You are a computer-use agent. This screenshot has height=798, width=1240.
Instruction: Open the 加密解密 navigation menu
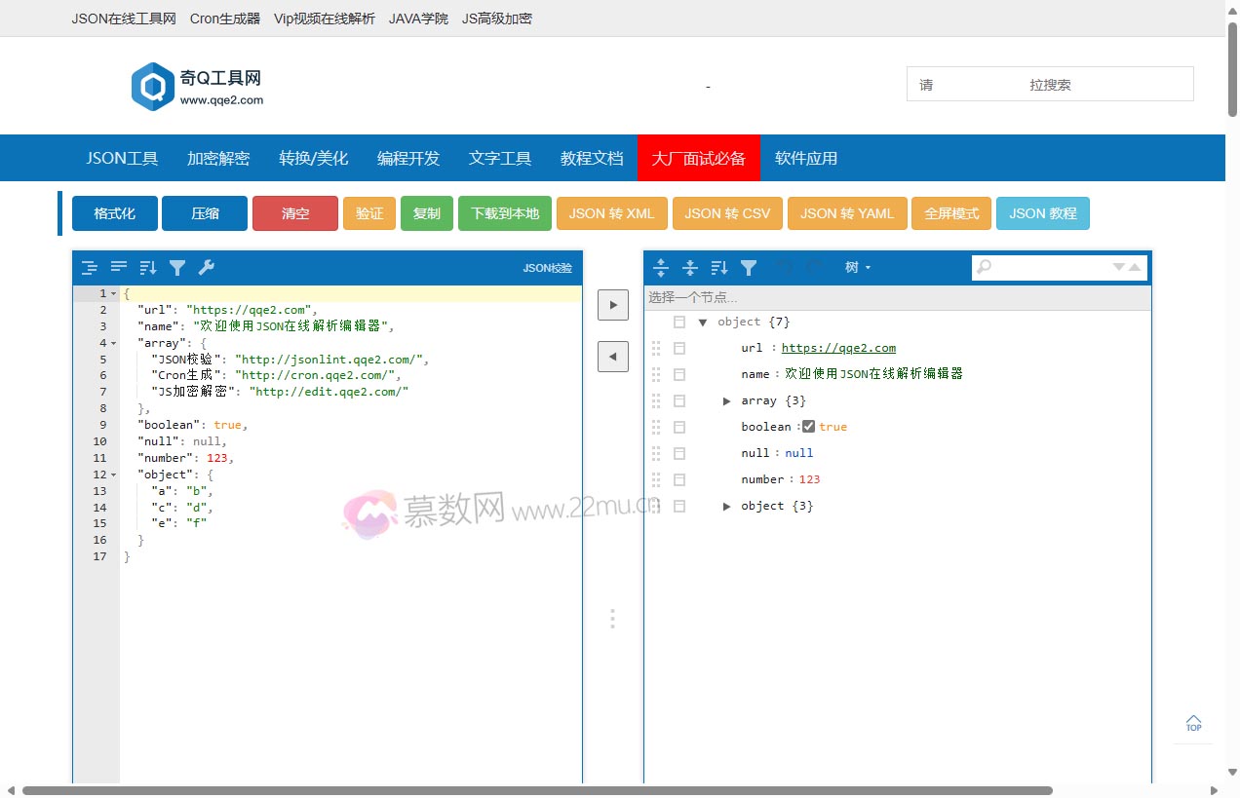coord(218,158)
